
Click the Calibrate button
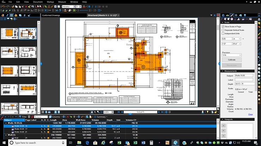coord(231,60)
